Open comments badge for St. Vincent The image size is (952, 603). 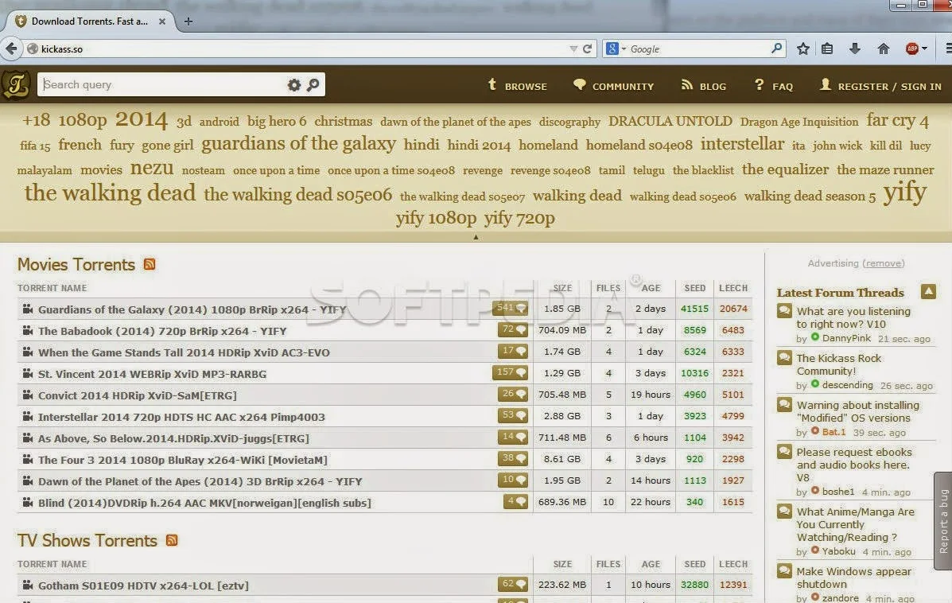point(510,372)
